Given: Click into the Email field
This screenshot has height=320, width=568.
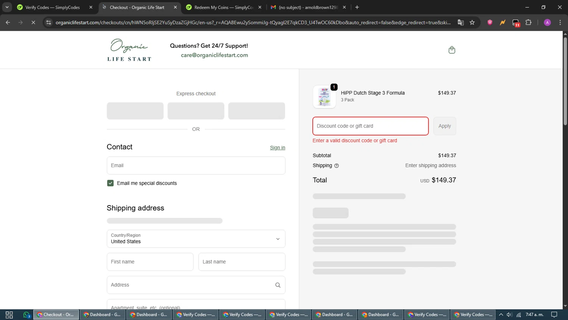Looking at the screenshot, I should coord(196,166).
